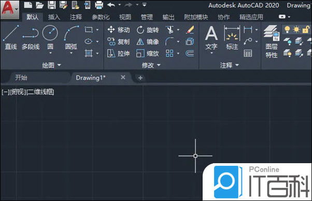Image resolution: width=312 pixels, height=201 pixels.
Task: Switch to the 视图 ribbon tab
Action: click(125, 17)
